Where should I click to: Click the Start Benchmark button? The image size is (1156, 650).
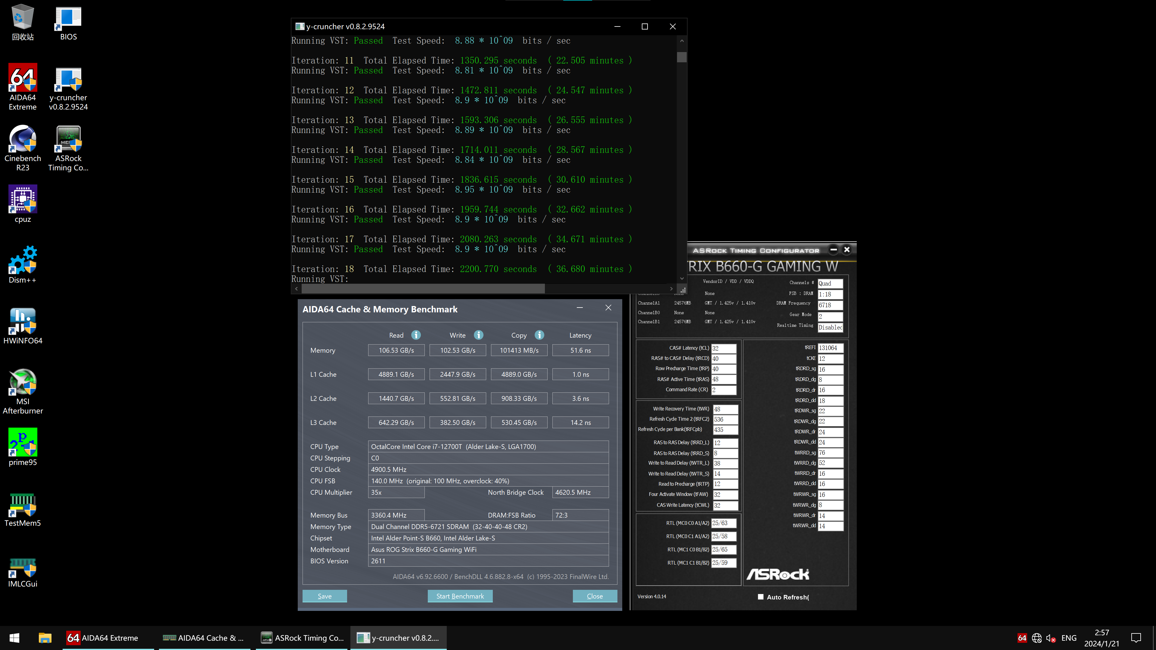tap(460, 596)
